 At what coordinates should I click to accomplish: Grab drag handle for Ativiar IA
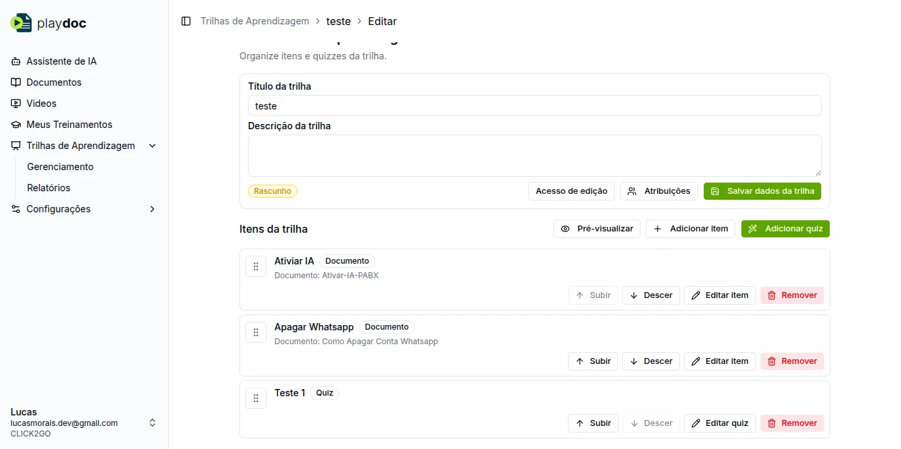point(256,266)
